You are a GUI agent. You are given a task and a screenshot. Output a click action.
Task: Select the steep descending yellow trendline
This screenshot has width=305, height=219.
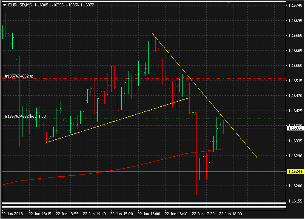[204, 95]
